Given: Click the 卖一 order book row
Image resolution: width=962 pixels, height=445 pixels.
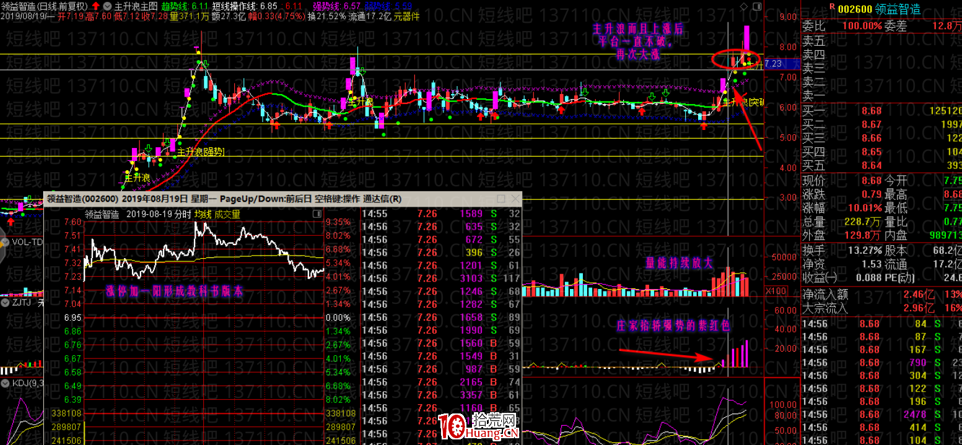Looking at the screenshot, I should point(882,95).
